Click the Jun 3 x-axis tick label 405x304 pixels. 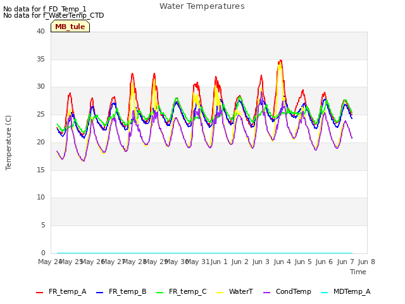[x=261, y=262]
